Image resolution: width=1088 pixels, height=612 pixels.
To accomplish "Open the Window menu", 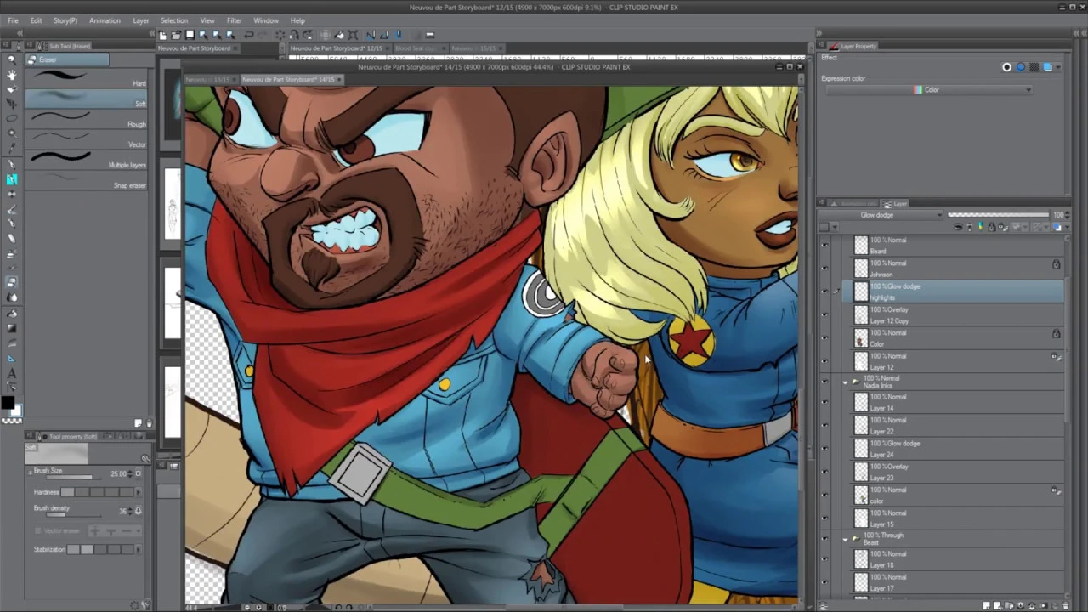I will (x=266, y=20).
